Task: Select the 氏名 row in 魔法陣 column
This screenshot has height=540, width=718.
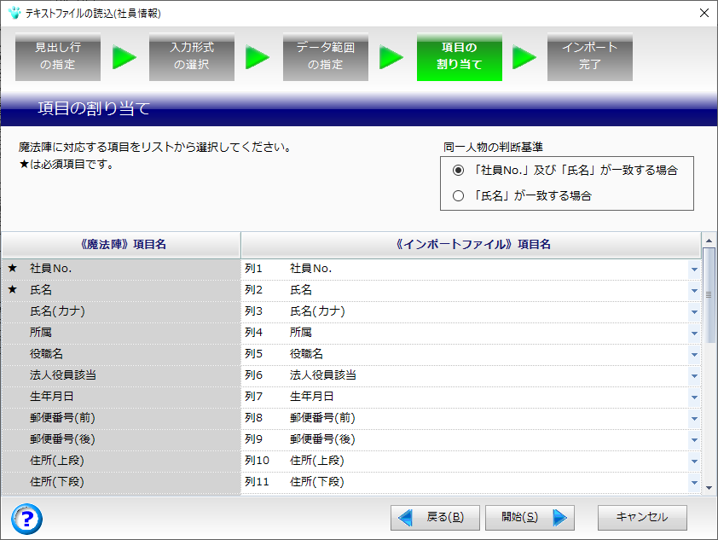Action: pos(121,290)
